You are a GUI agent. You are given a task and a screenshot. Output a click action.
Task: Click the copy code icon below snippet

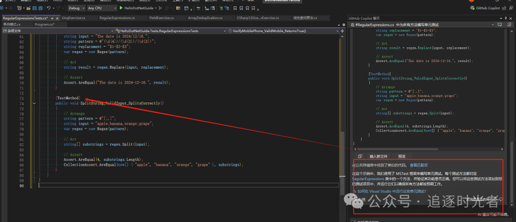[360, 156]
